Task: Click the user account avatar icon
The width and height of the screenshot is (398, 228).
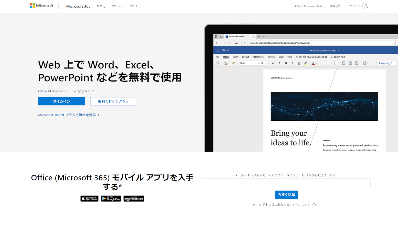Action: (366, 6)
